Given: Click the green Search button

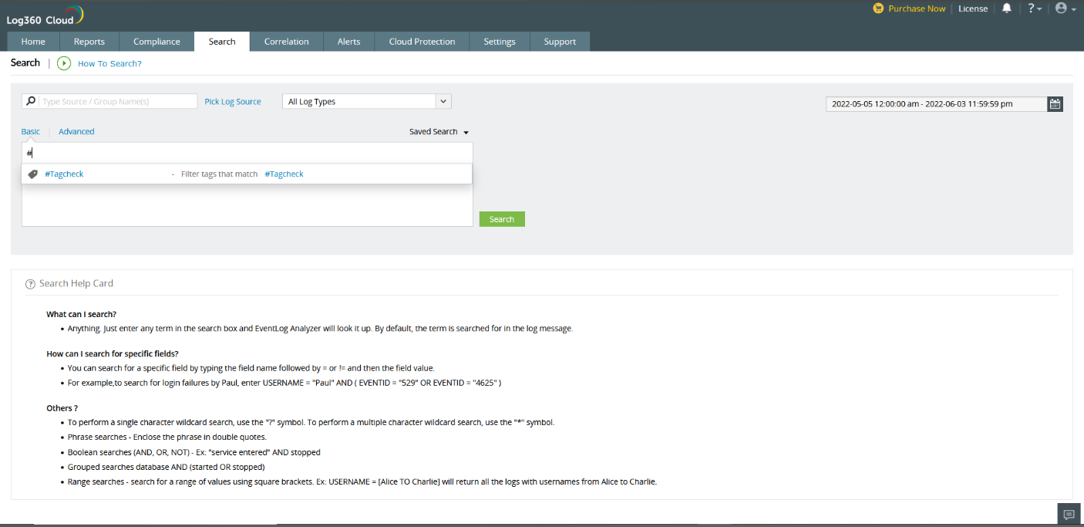Looking at the screenshot, I should [501, 219].
